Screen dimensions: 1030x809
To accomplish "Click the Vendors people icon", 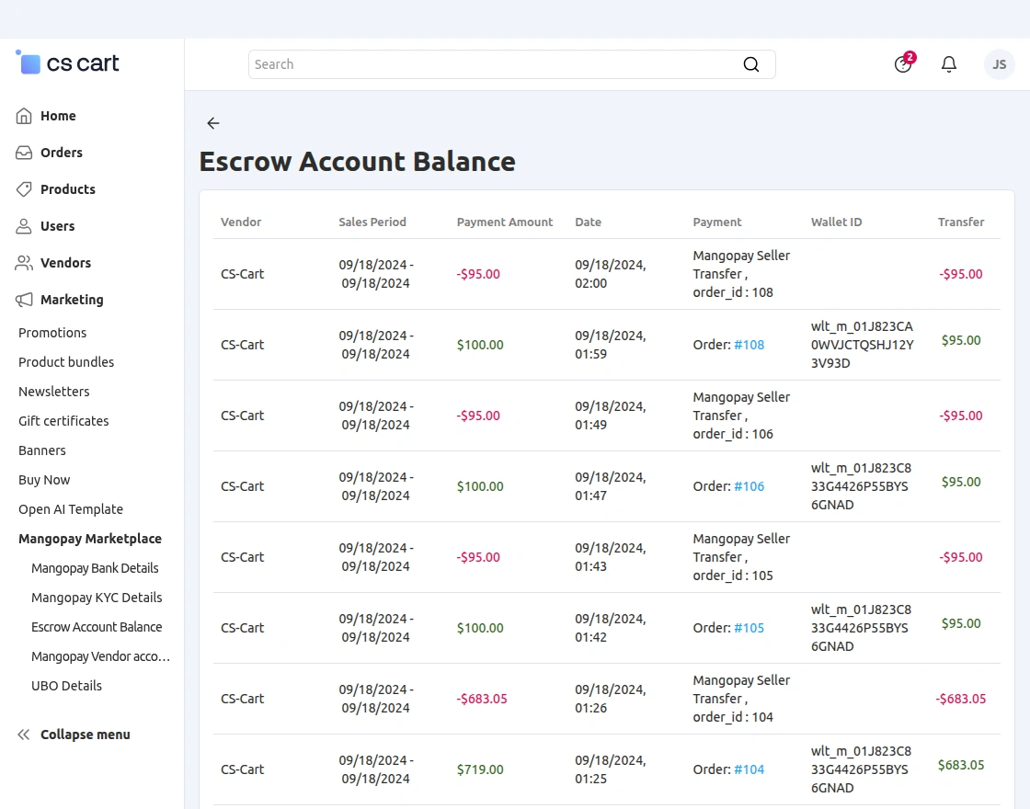I will (x=24, y=263).
